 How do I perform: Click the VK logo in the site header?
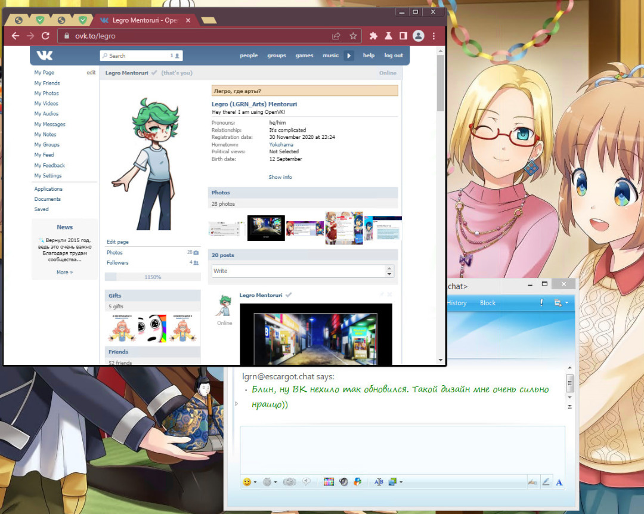point(45,55)
